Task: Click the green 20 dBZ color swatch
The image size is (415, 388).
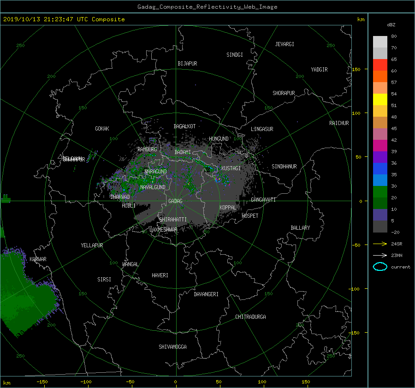Action: (380, 192)
